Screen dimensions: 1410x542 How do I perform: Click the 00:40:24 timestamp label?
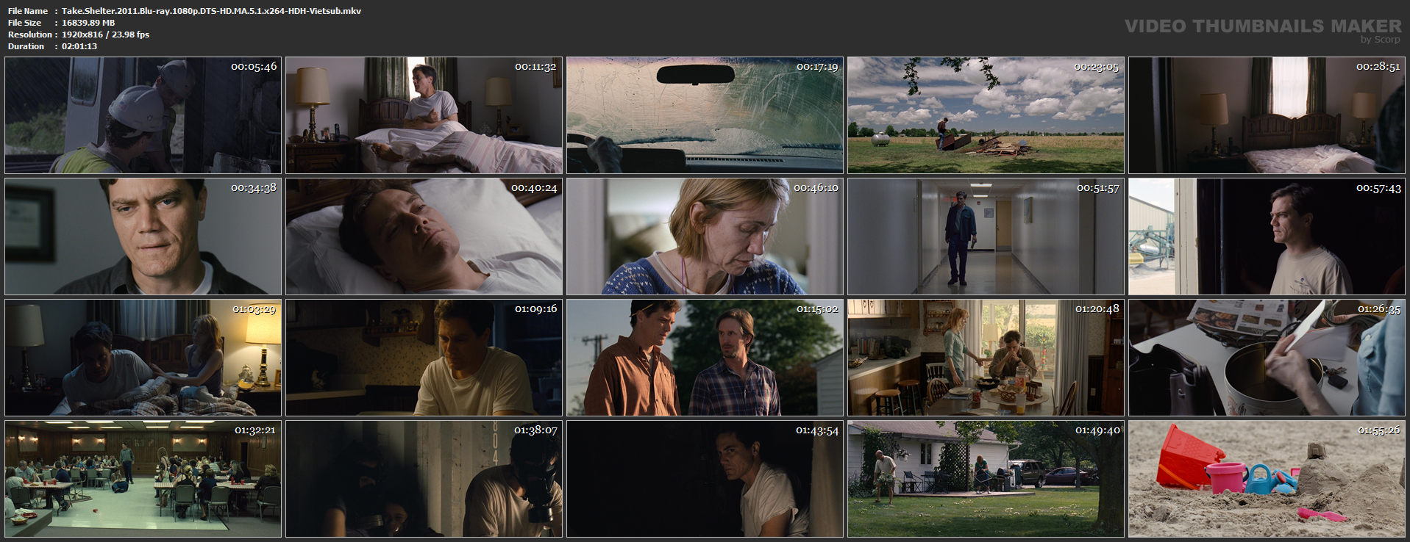pos(535,188)
